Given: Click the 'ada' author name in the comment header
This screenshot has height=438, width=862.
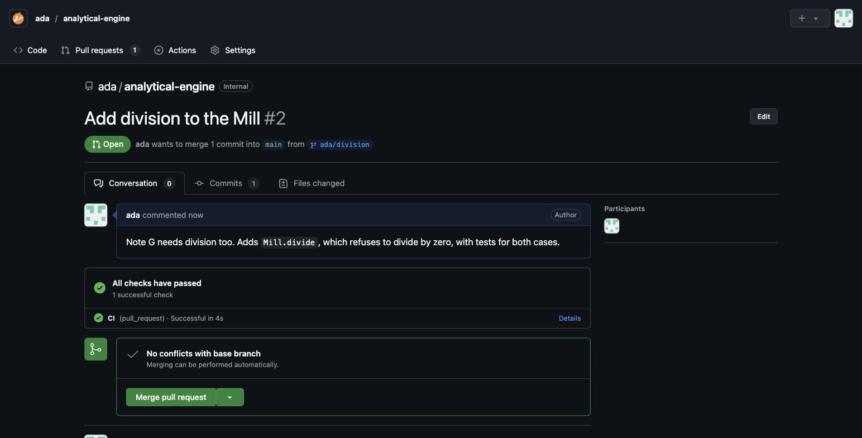Looking at the screenshot, I should 133,215.
